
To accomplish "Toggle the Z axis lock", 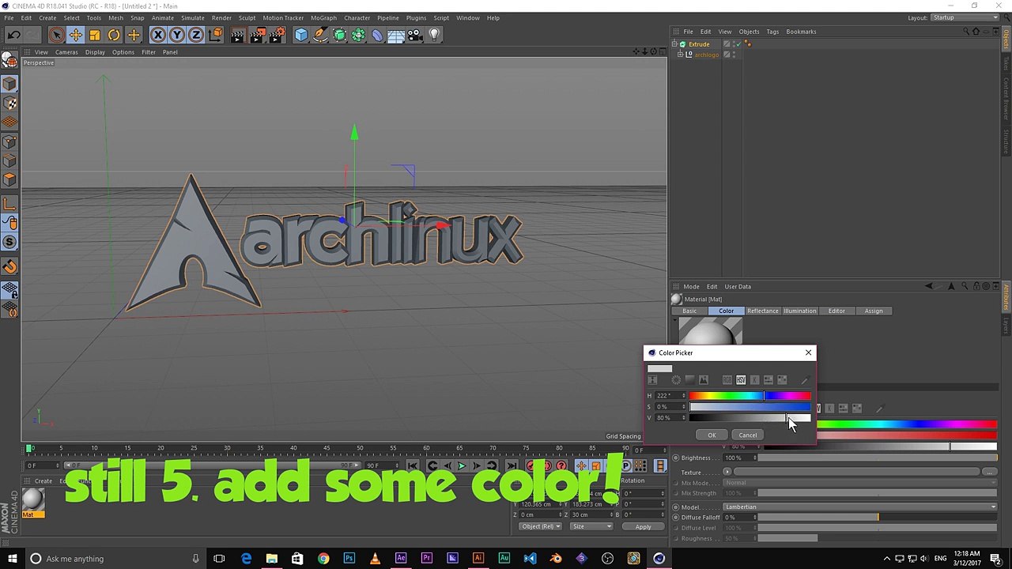I will point(196,35).
